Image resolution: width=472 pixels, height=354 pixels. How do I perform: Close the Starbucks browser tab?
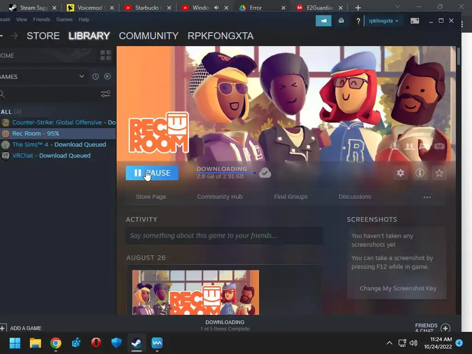pyautogui.click(x=169, y=8)
